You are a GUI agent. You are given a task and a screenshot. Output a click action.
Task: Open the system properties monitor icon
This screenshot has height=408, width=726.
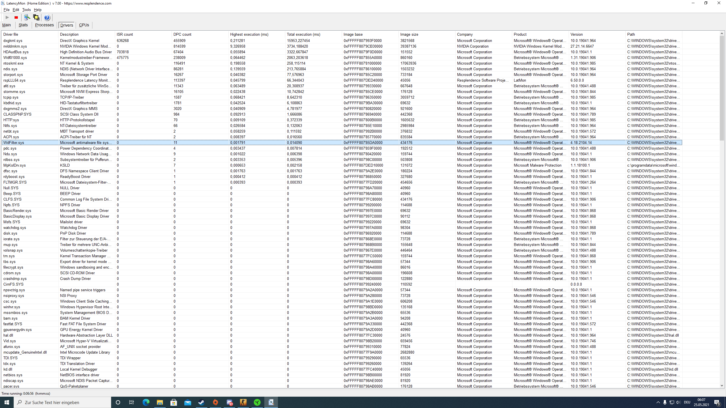pyautogui.click(x=27, y=18)
